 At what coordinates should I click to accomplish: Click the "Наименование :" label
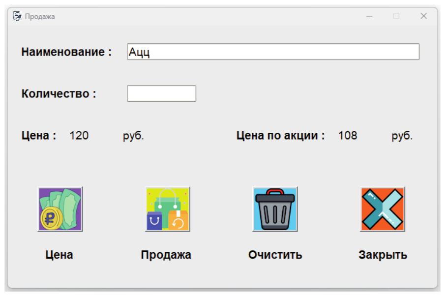(66, 52)
